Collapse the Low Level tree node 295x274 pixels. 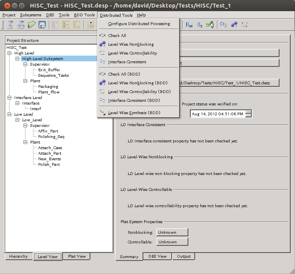[10, 114]
